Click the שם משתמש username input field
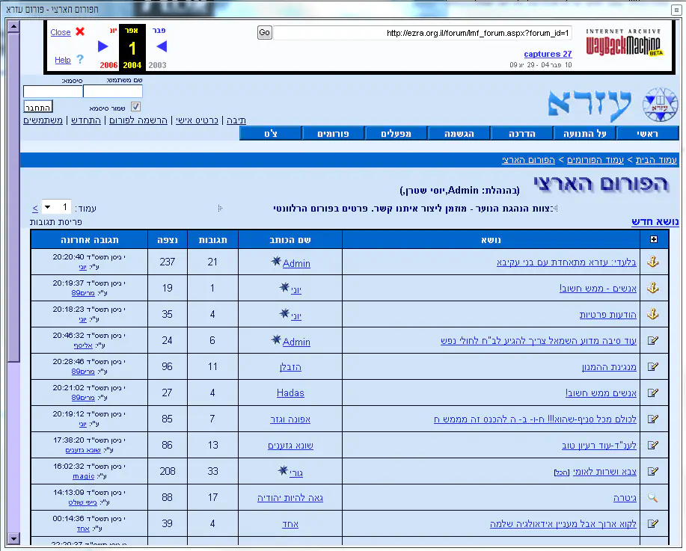Image resolution: width=686 pixels, height=551 pixels. click(113, 91)
